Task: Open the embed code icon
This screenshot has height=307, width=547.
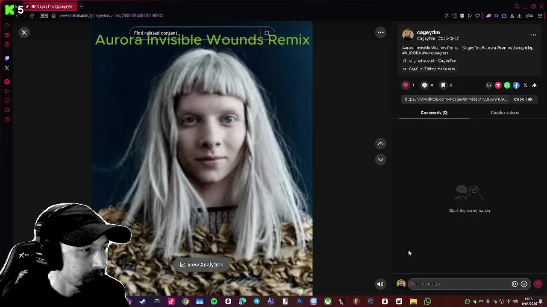Action: coord(489,85)
